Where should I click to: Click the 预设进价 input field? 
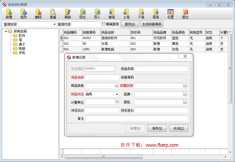pos(161,110)
